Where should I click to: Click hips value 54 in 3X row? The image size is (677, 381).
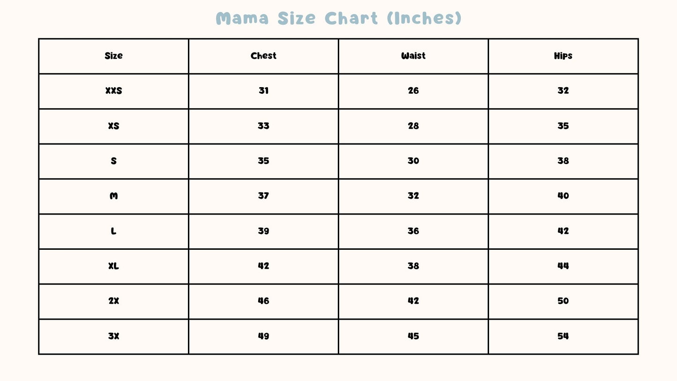pyautogui.click(x=563, y=336)
